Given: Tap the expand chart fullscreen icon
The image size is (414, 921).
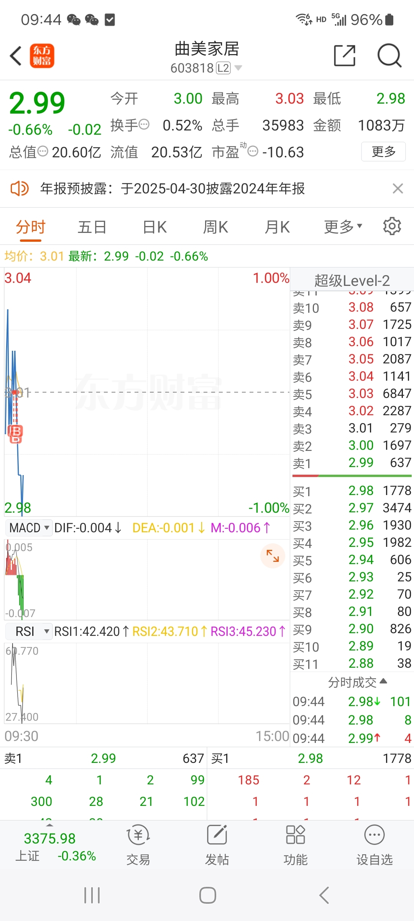Looking at the screenshot, I should point(273,556).
